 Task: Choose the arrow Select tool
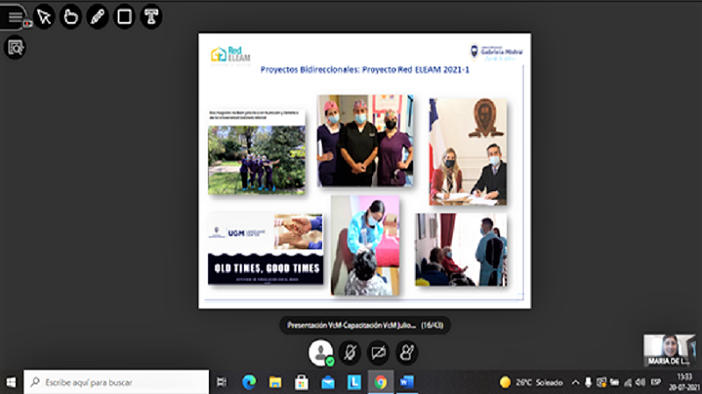[x=44, y=17]
